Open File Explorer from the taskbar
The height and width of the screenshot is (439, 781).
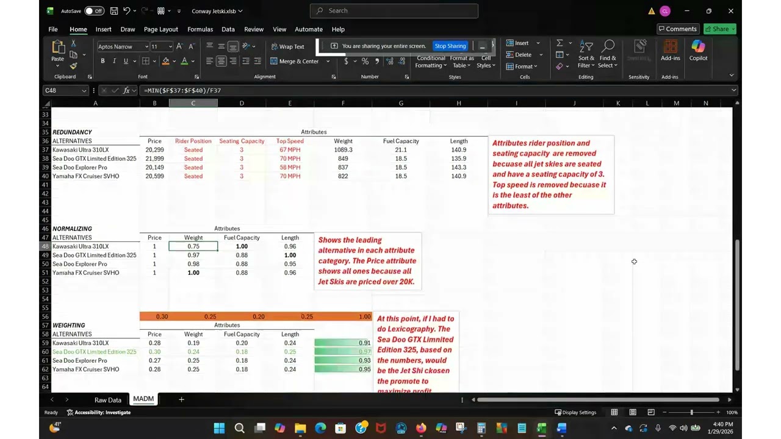tap(300, 428)
